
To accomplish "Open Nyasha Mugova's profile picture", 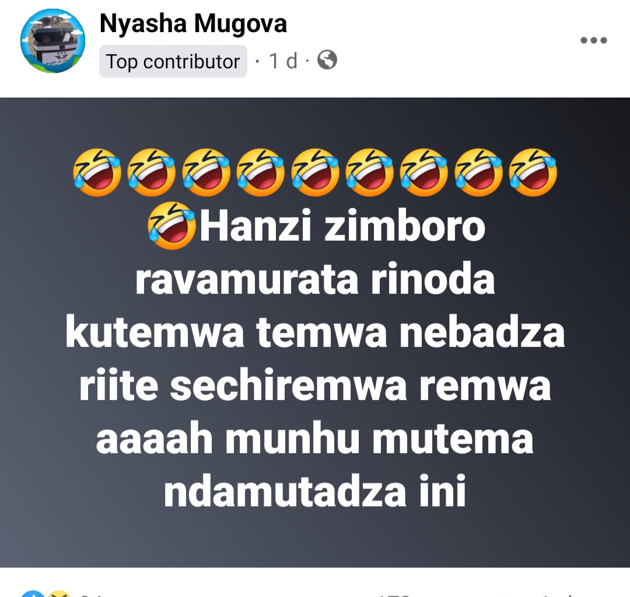I will pyautogui.click(x=52, y=41).
